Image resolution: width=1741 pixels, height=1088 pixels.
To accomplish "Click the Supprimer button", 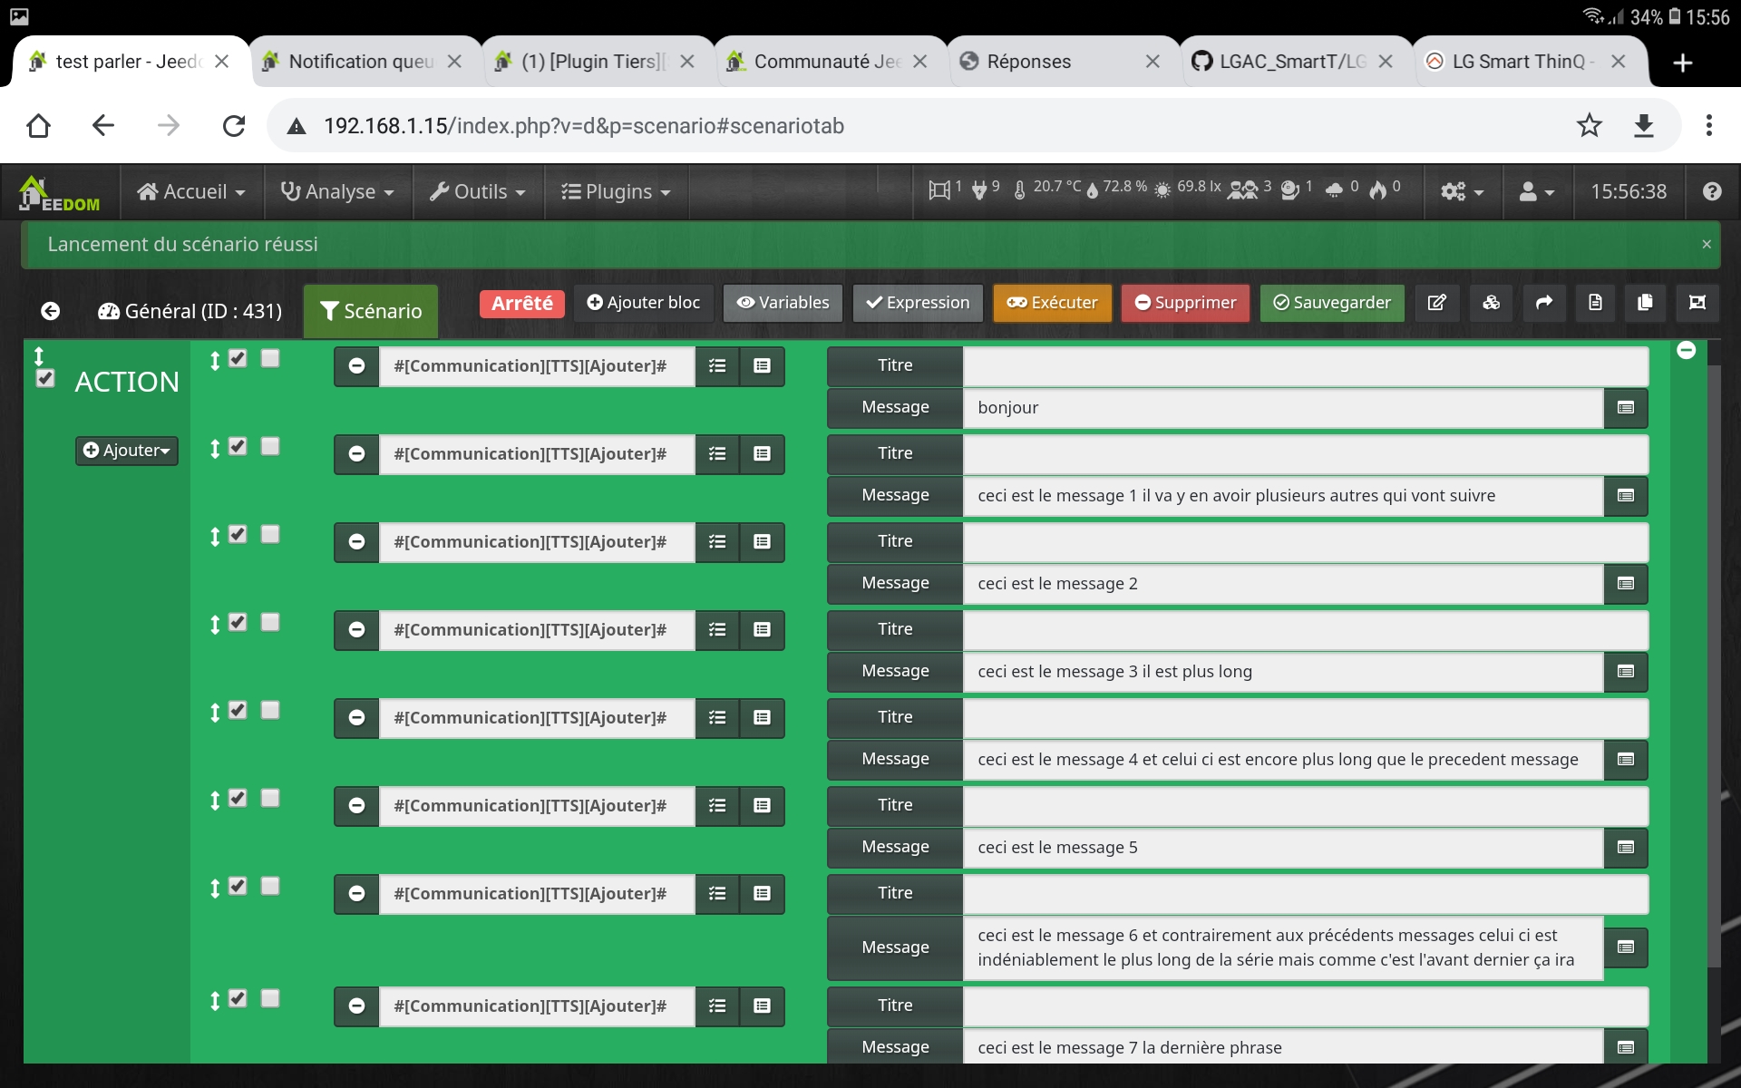I will pyautogui.click(x=1185, y=303).
